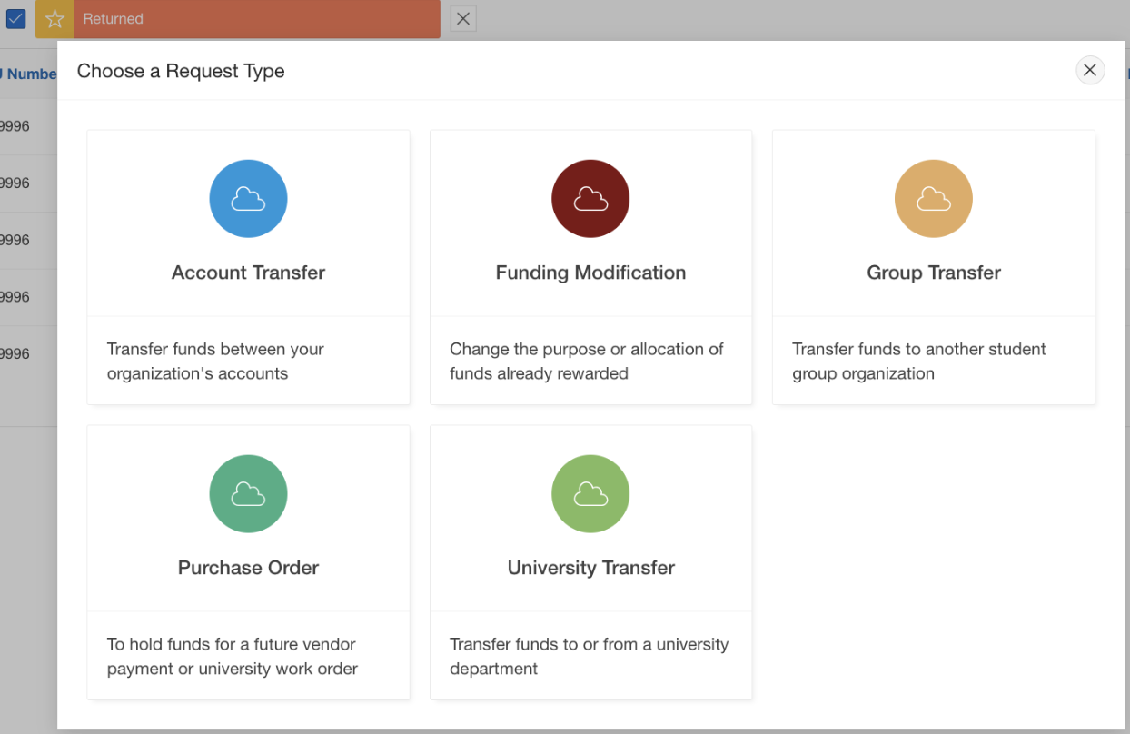Select the Account Transfer heading
Image resolution: width=1130 pixels, height=734 pixels.
click(x=248, y=273)
